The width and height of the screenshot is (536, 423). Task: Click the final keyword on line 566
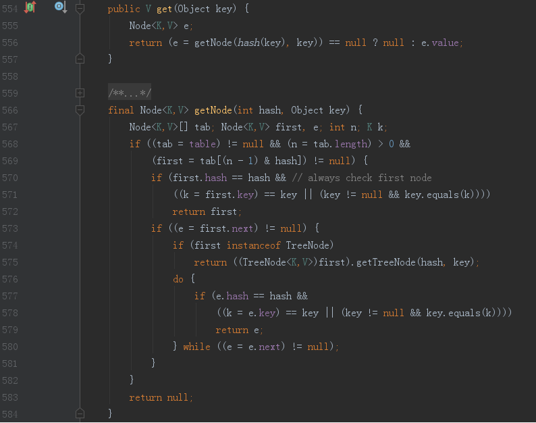(x=121, y=110)
